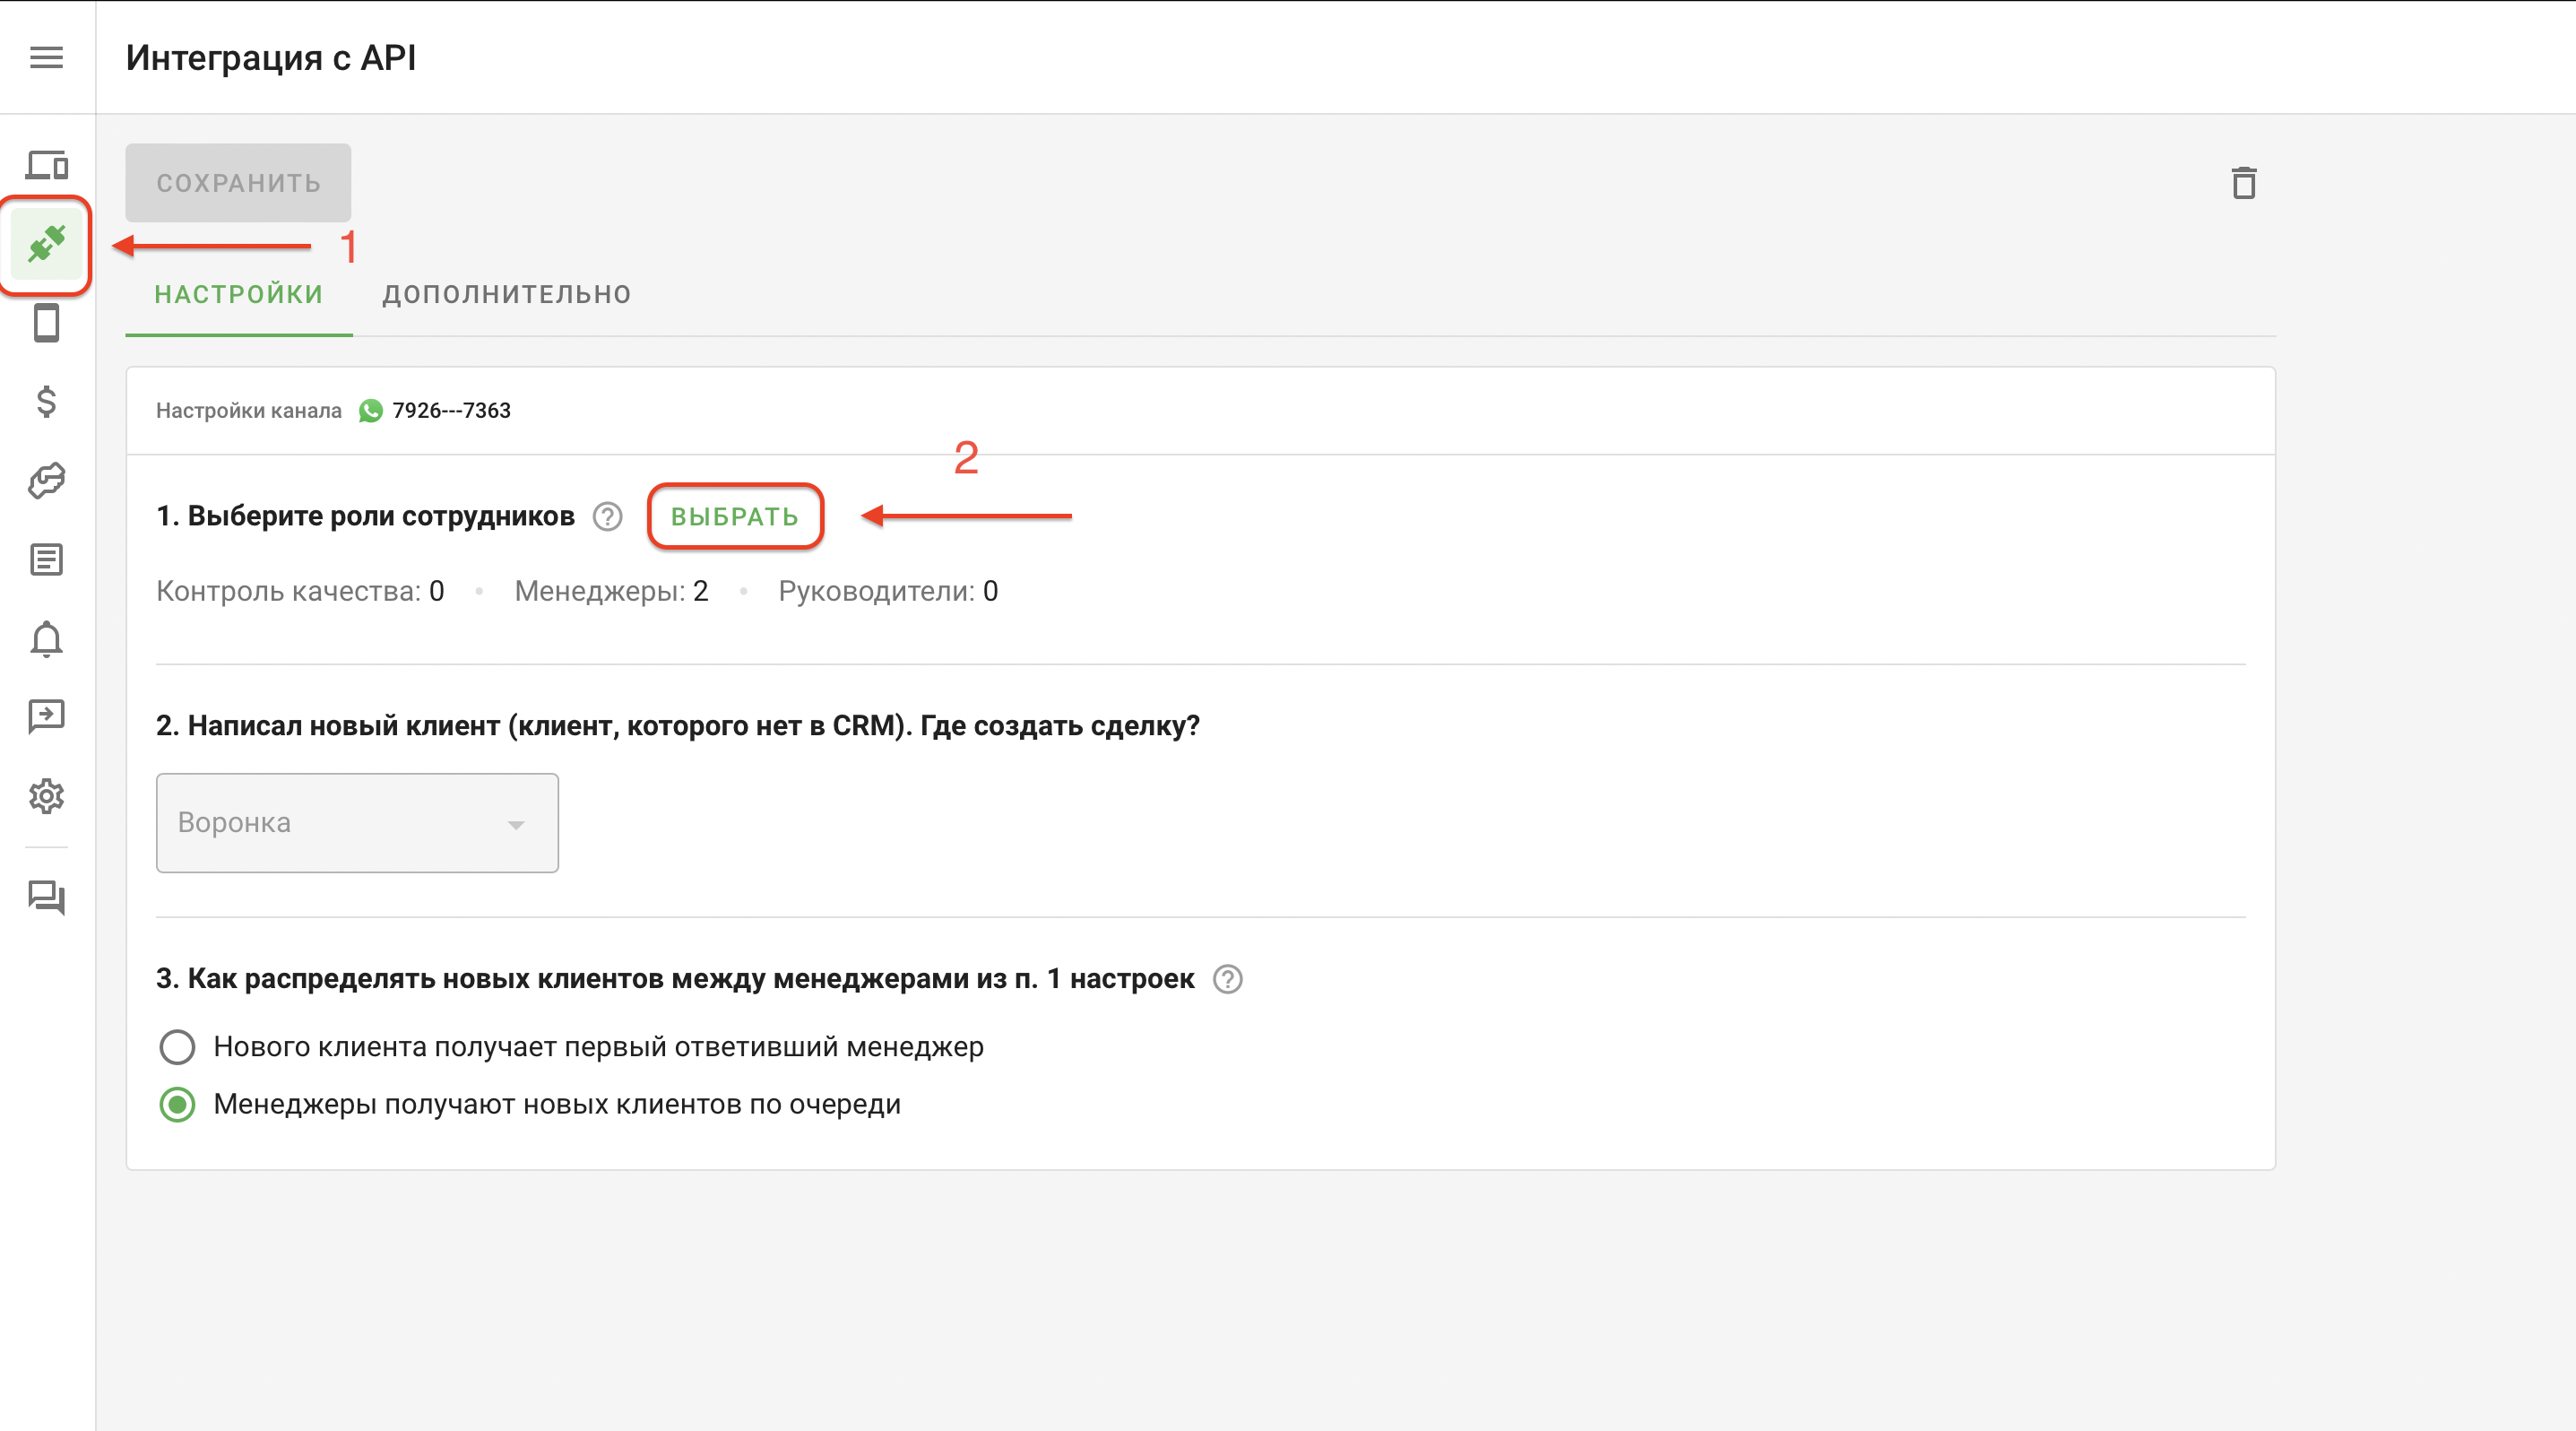This screenshot has height=1431, width=2576.
Task: Delete integration with trash icon
Action: (x=2243, y=183)
